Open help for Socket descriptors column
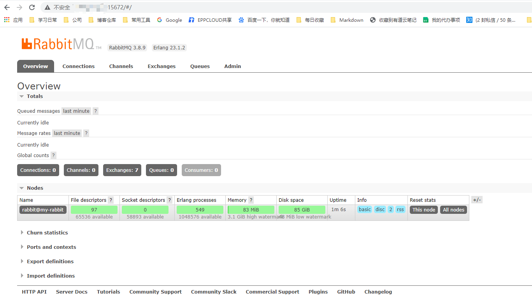Viewport: 532px width, 306px height. pos(170,200)
